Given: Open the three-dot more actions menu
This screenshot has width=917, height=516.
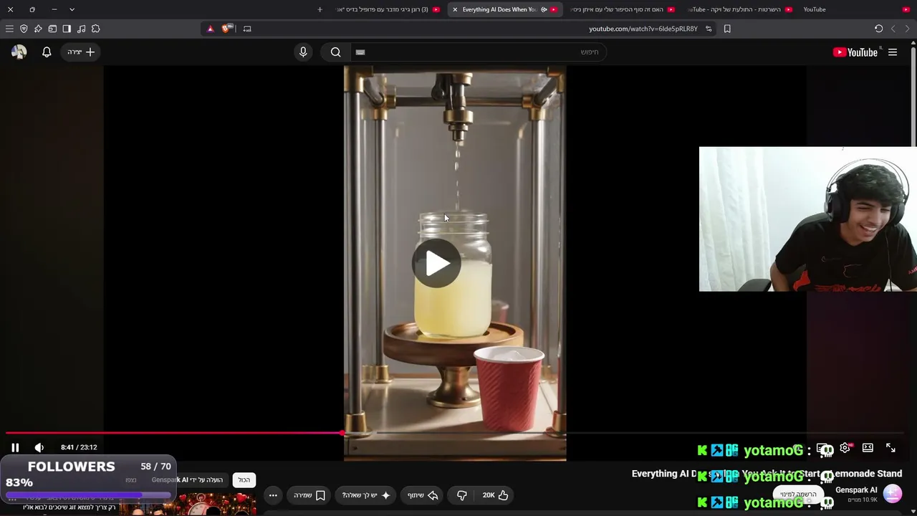Looking at the screenshot, I should [x=273, y=495].
